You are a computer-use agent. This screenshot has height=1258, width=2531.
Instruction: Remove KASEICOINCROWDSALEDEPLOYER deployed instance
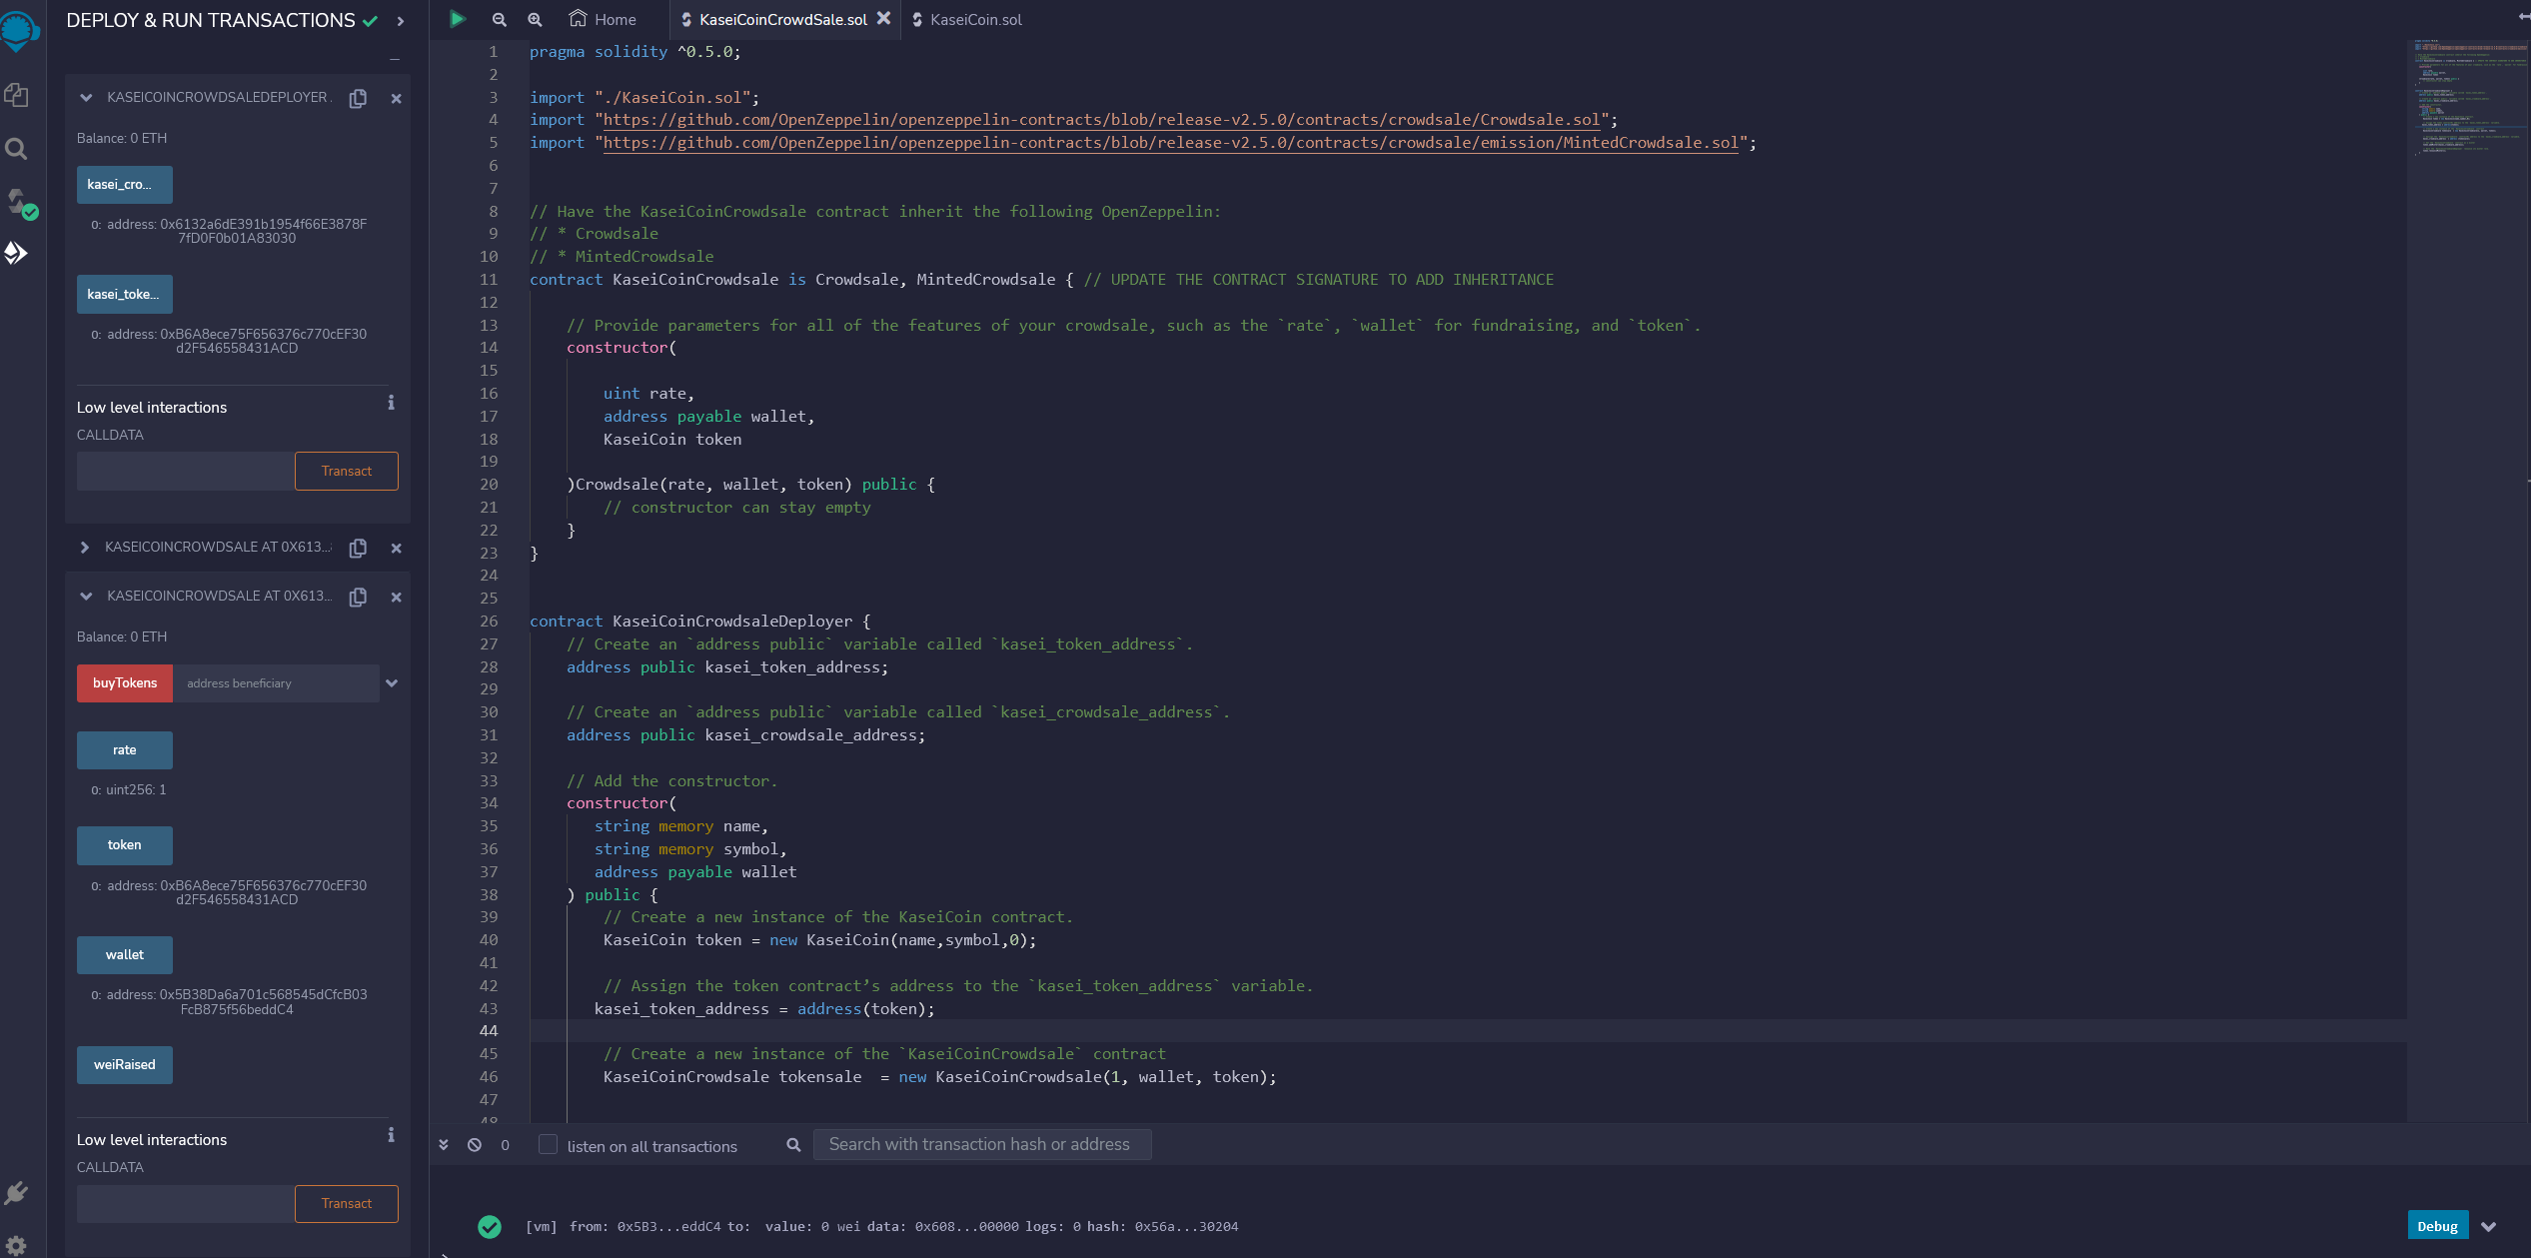(396, 98)
